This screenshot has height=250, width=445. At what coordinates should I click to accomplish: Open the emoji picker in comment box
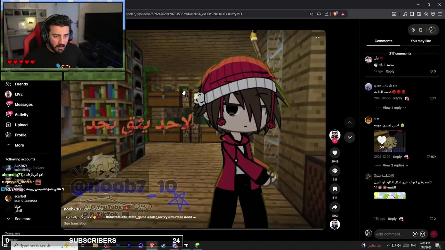pos(422,234)
